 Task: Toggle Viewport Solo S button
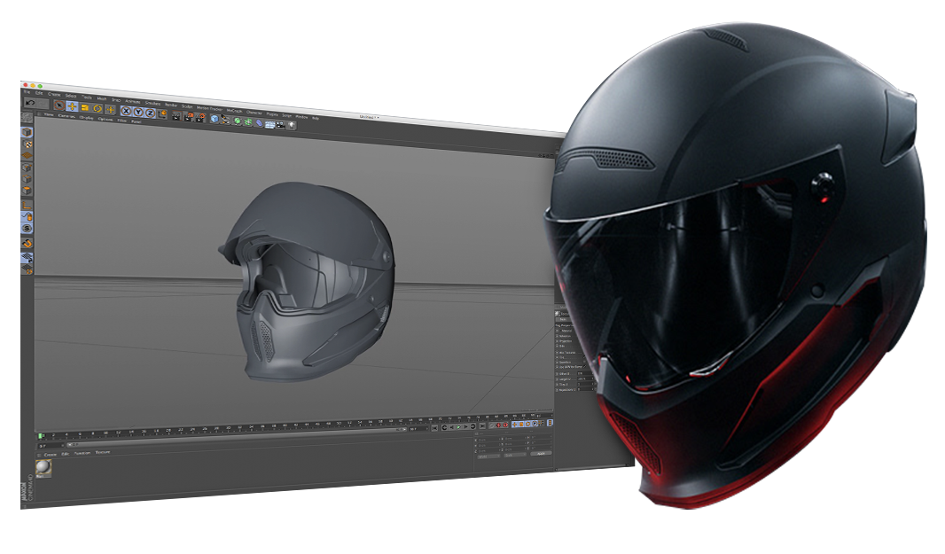(27, 228)
